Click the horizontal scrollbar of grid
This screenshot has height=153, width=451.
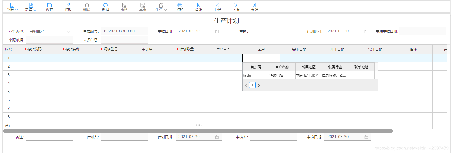(198, 131)
